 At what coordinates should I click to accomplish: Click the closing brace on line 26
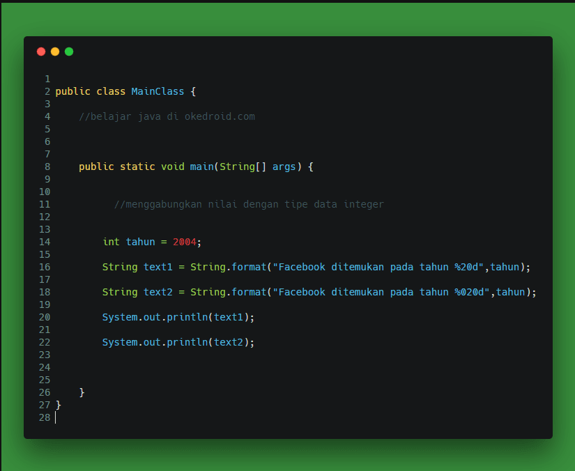click(82, 392)
